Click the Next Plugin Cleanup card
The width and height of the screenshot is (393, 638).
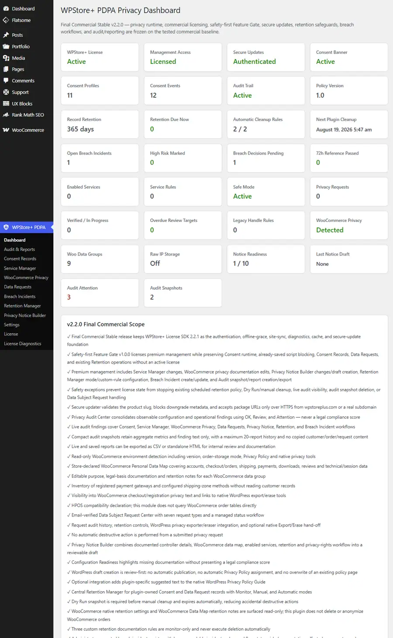point(349,125)
